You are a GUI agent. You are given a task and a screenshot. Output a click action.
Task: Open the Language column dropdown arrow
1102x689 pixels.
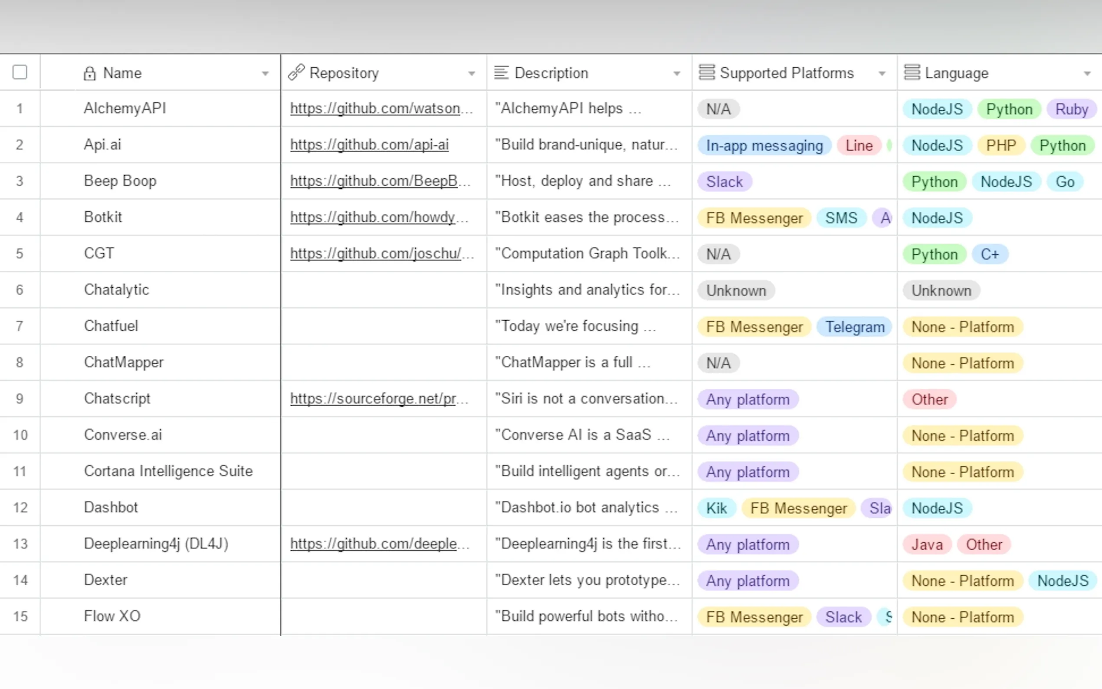coord(1087,73)
